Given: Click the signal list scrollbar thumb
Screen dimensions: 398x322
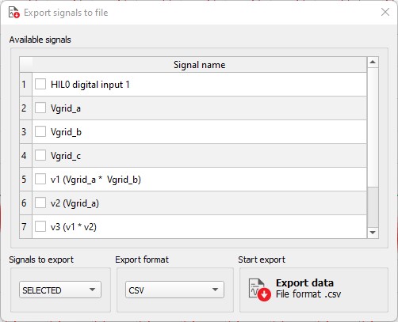Looking at the screenshot, I should click(x=373, y=207).
